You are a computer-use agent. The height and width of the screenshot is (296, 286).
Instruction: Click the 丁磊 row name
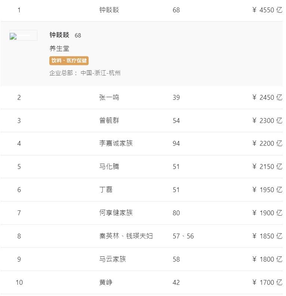click(x=106, y=190)
